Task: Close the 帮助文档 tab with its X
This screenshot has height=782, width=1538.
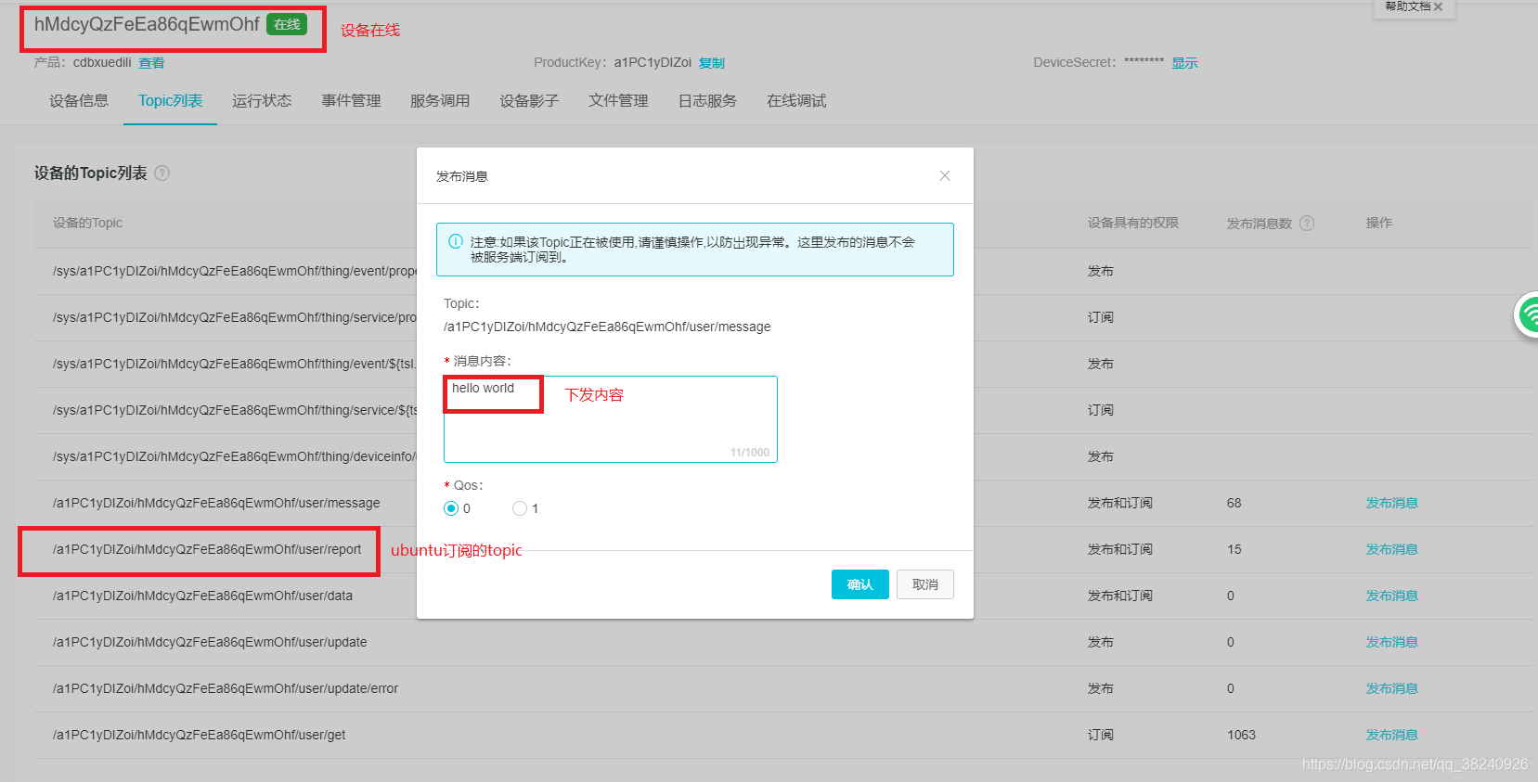Action: click(x=1439, y=6)
